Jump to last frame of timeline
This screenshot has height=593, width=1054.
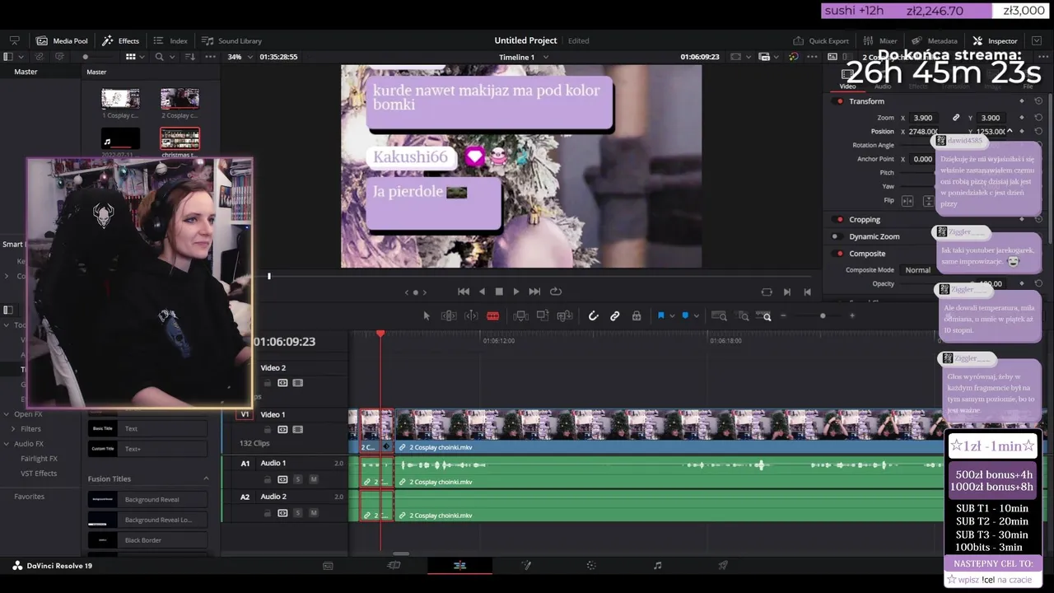point(534,292)
